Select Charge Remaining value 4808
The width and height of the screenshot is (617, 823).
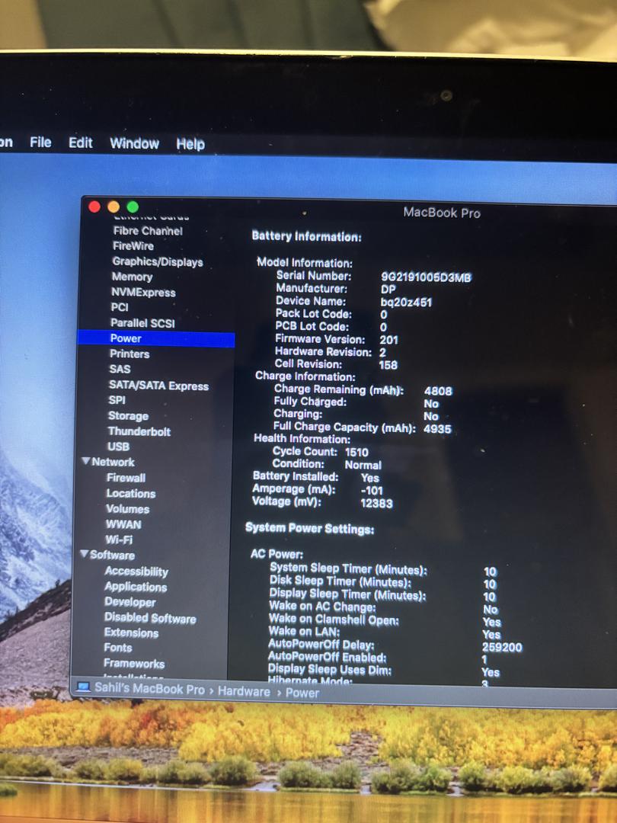click(x=438, y=391)
